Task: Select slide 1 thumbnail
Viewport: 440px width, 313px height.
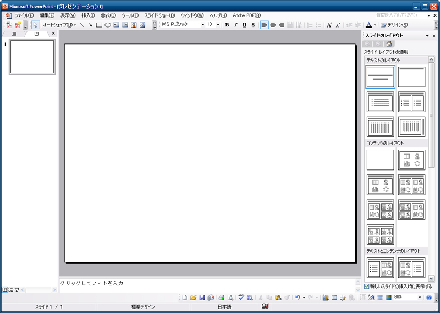Action: pos(32,57)
